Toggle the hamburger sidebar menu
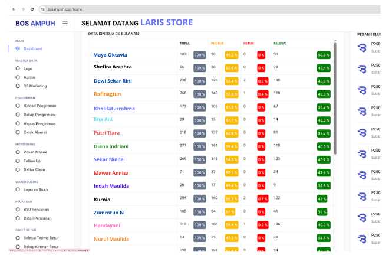 pos(65,24)
